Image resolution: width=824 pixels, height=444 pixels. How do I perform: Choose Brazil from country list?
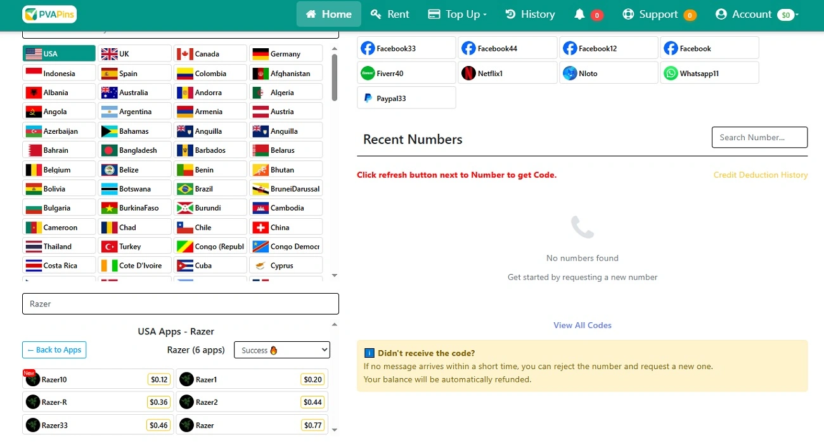point(210,188)
